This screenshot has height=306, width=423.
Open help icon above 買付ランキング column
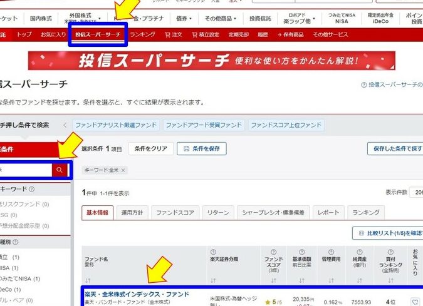tap(390, 252)
